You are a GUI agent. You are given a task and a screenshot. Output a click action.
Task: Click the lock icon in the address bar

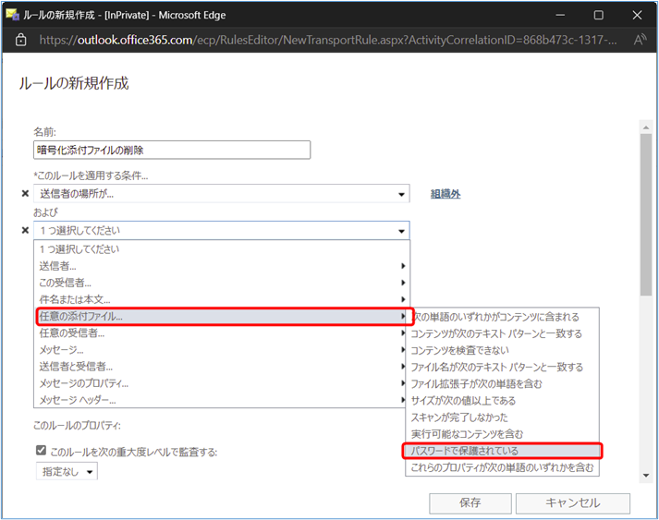20,40
